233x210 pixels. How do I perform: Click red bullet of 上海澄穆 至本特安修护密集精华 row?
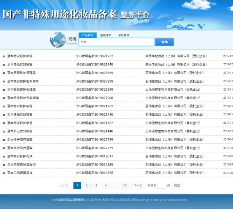[x=4, y=98]
